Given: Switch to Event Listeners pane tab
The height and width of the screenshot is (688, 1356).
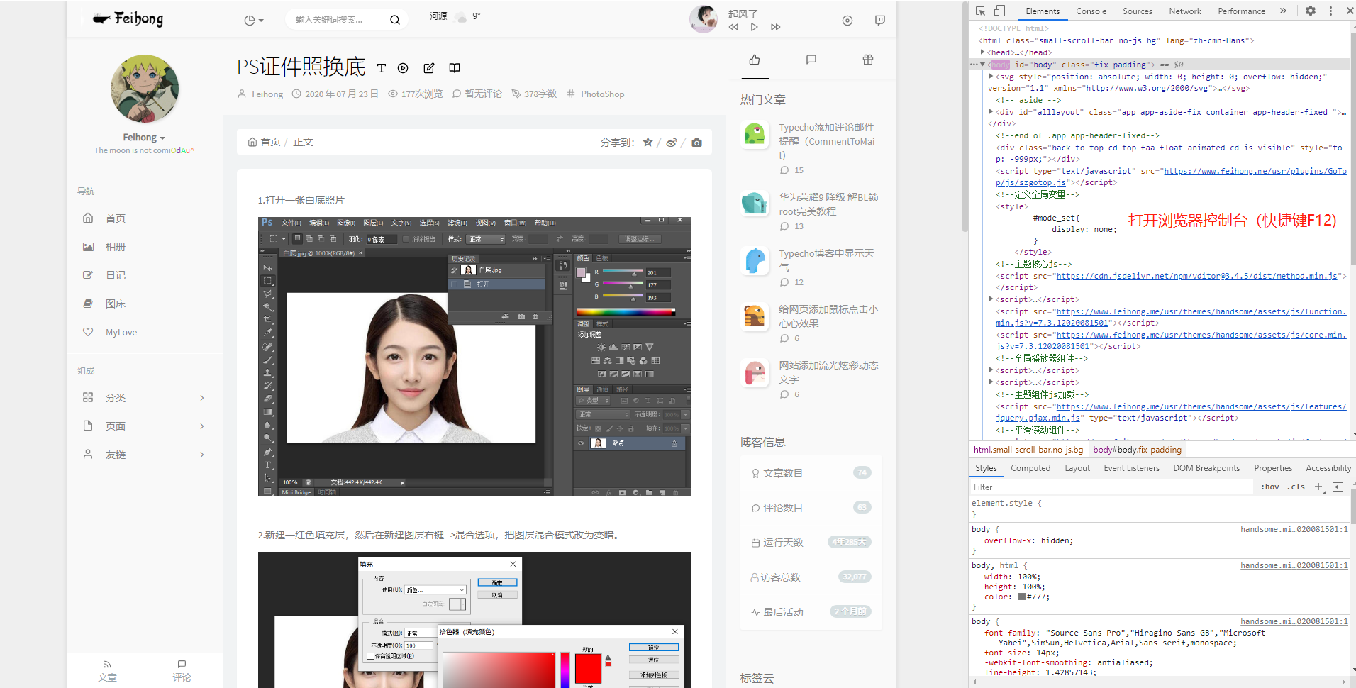Looking at the screenshot, I should (x=1131, y=468).
